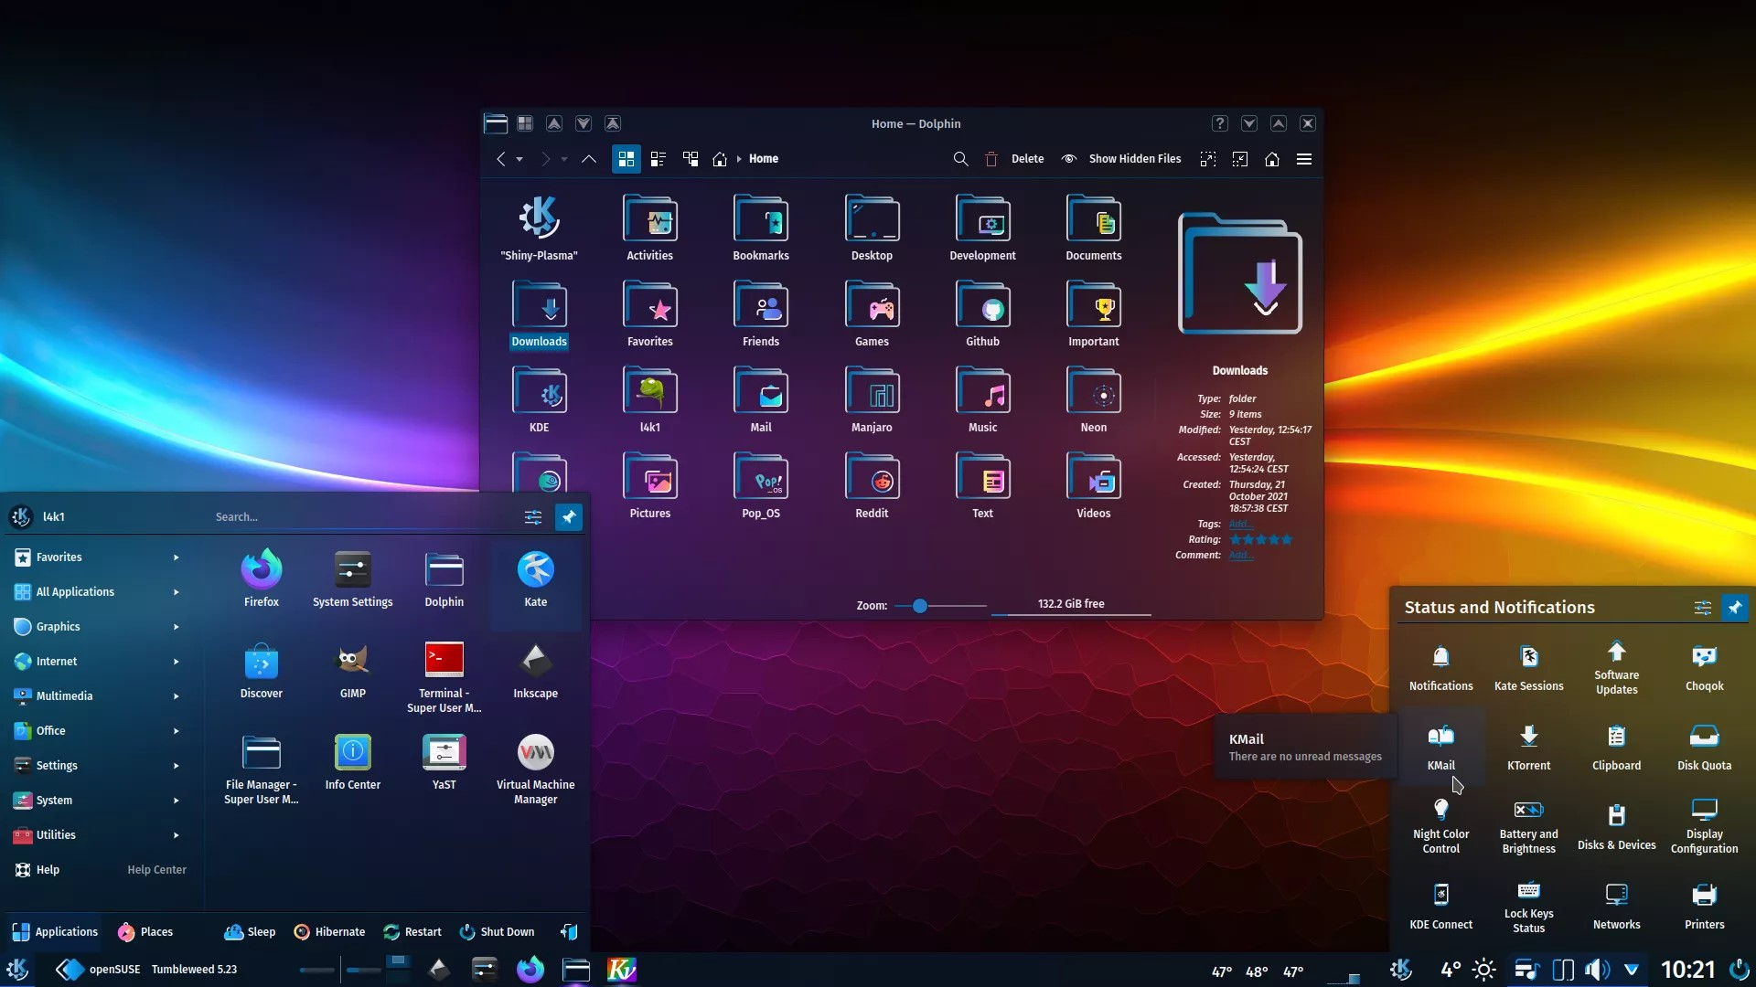The height and width of the screenshot is (987, 1756).
Task: Click the Dolphin search magnifier icon
Action: (960, 159)
